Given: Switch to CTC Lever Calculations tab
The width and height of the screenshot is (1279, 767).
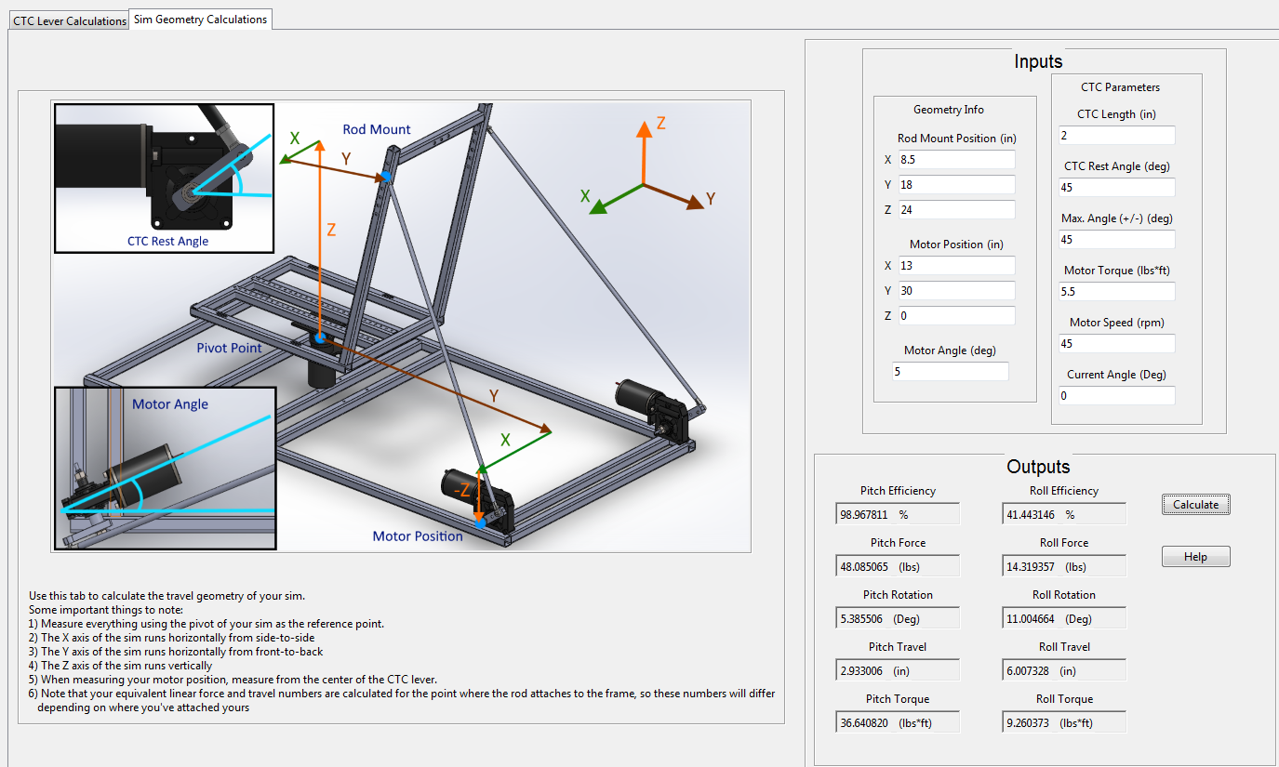Looking at the screenshot, I should (69, 20).
